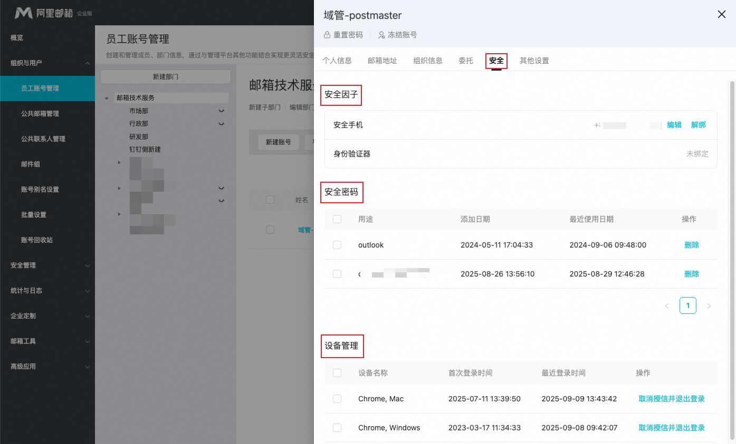The width and height of the screenshot is (736, 444).
Task: Click page number 1 in pagination
Action: pyautogui.click(x=687, y=305)
